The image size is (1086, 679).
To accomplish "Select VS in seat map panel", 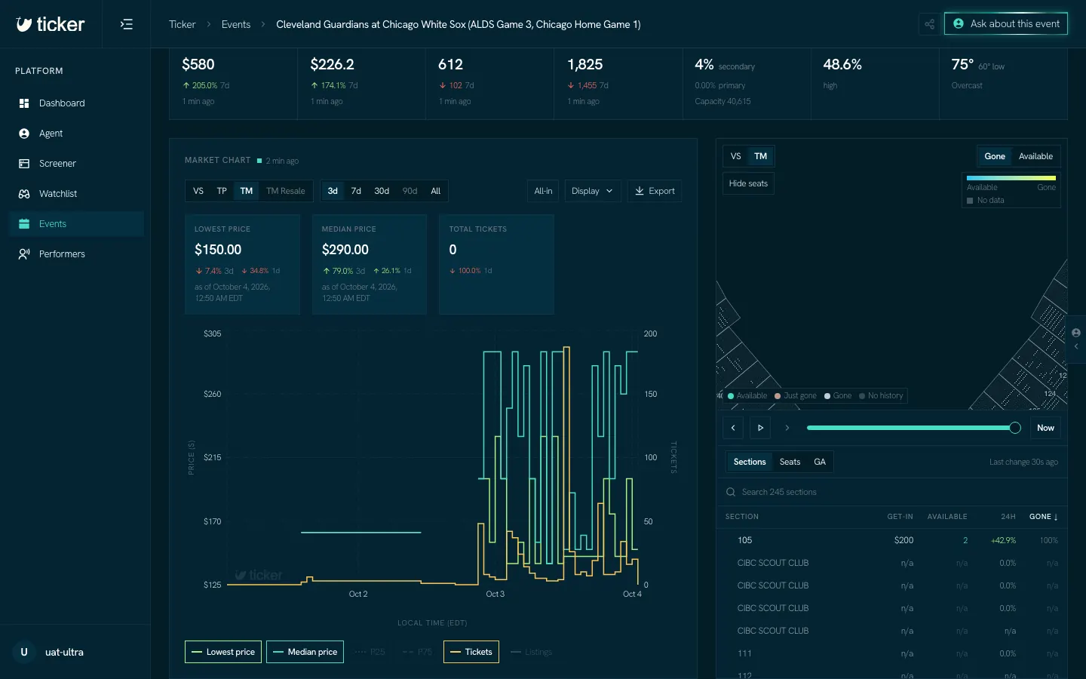I will 736,156.
